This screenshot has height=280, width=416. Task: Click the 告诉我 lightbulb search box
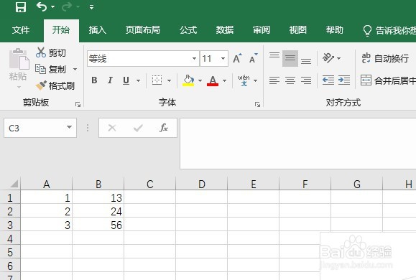(389, 30)
